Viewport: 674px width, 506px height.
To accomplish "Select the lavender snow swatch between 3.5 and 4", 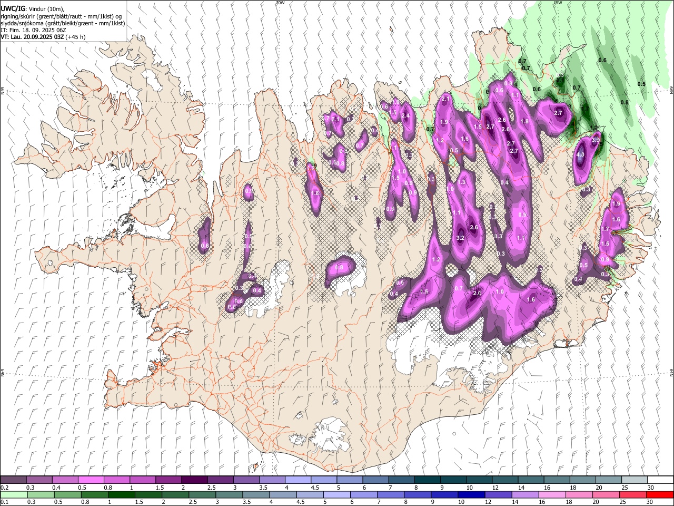I will click(272, 480).
